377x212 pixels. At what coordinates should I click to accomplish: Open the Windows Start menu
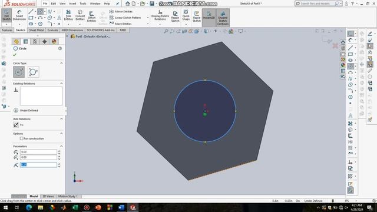pos(5,207)
